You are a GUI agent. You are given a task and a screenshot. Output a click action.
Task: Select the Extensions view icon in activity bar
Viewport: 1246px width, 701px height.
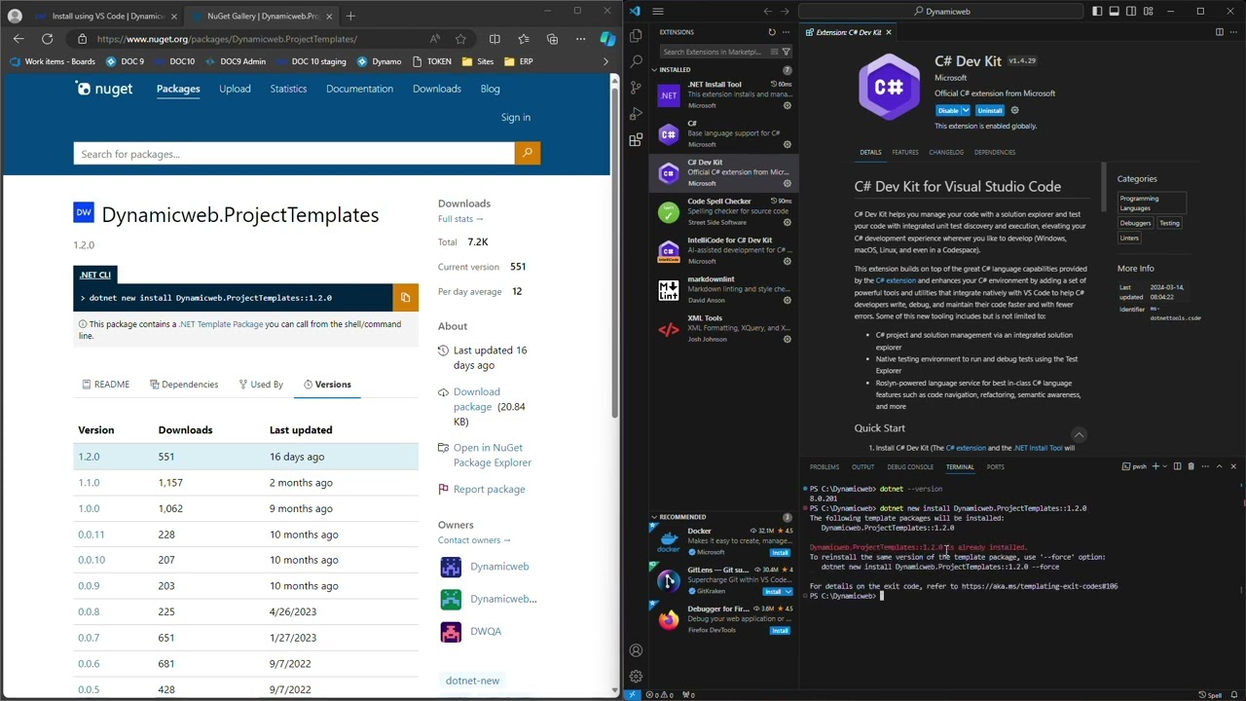pyautogui.click(x=636, y=140)
